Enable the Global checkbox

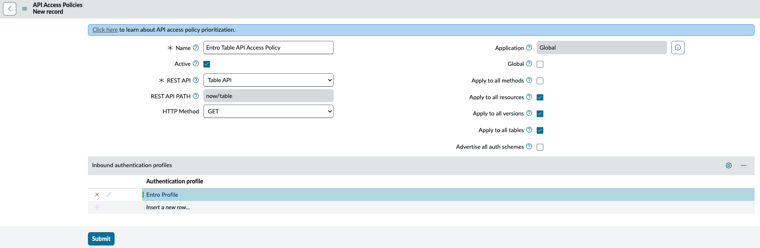[540, 64]
